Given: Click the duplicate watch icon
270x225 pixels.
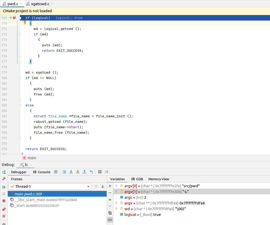Looking at the screenshot, I should (x=110, y=213).
